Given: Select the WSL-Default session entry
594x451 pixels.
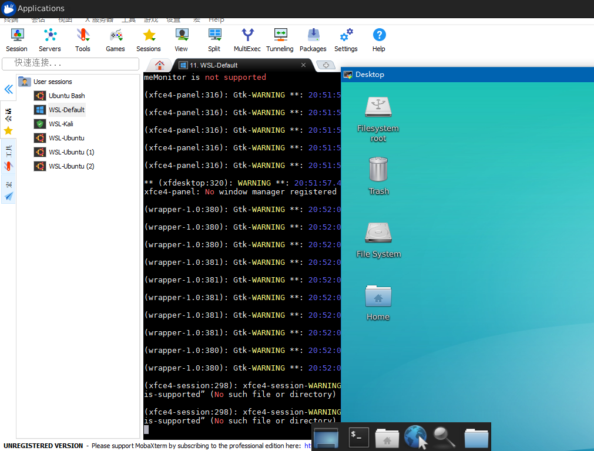Looking at the screenshot, I should [59, 110].
